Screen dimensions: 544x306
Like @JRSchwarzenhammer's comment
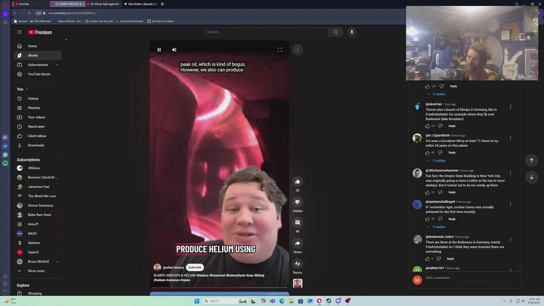(428, 192)
